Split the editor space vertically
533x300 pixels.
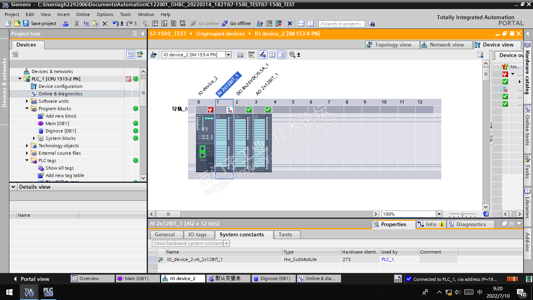tap(310, 23)
